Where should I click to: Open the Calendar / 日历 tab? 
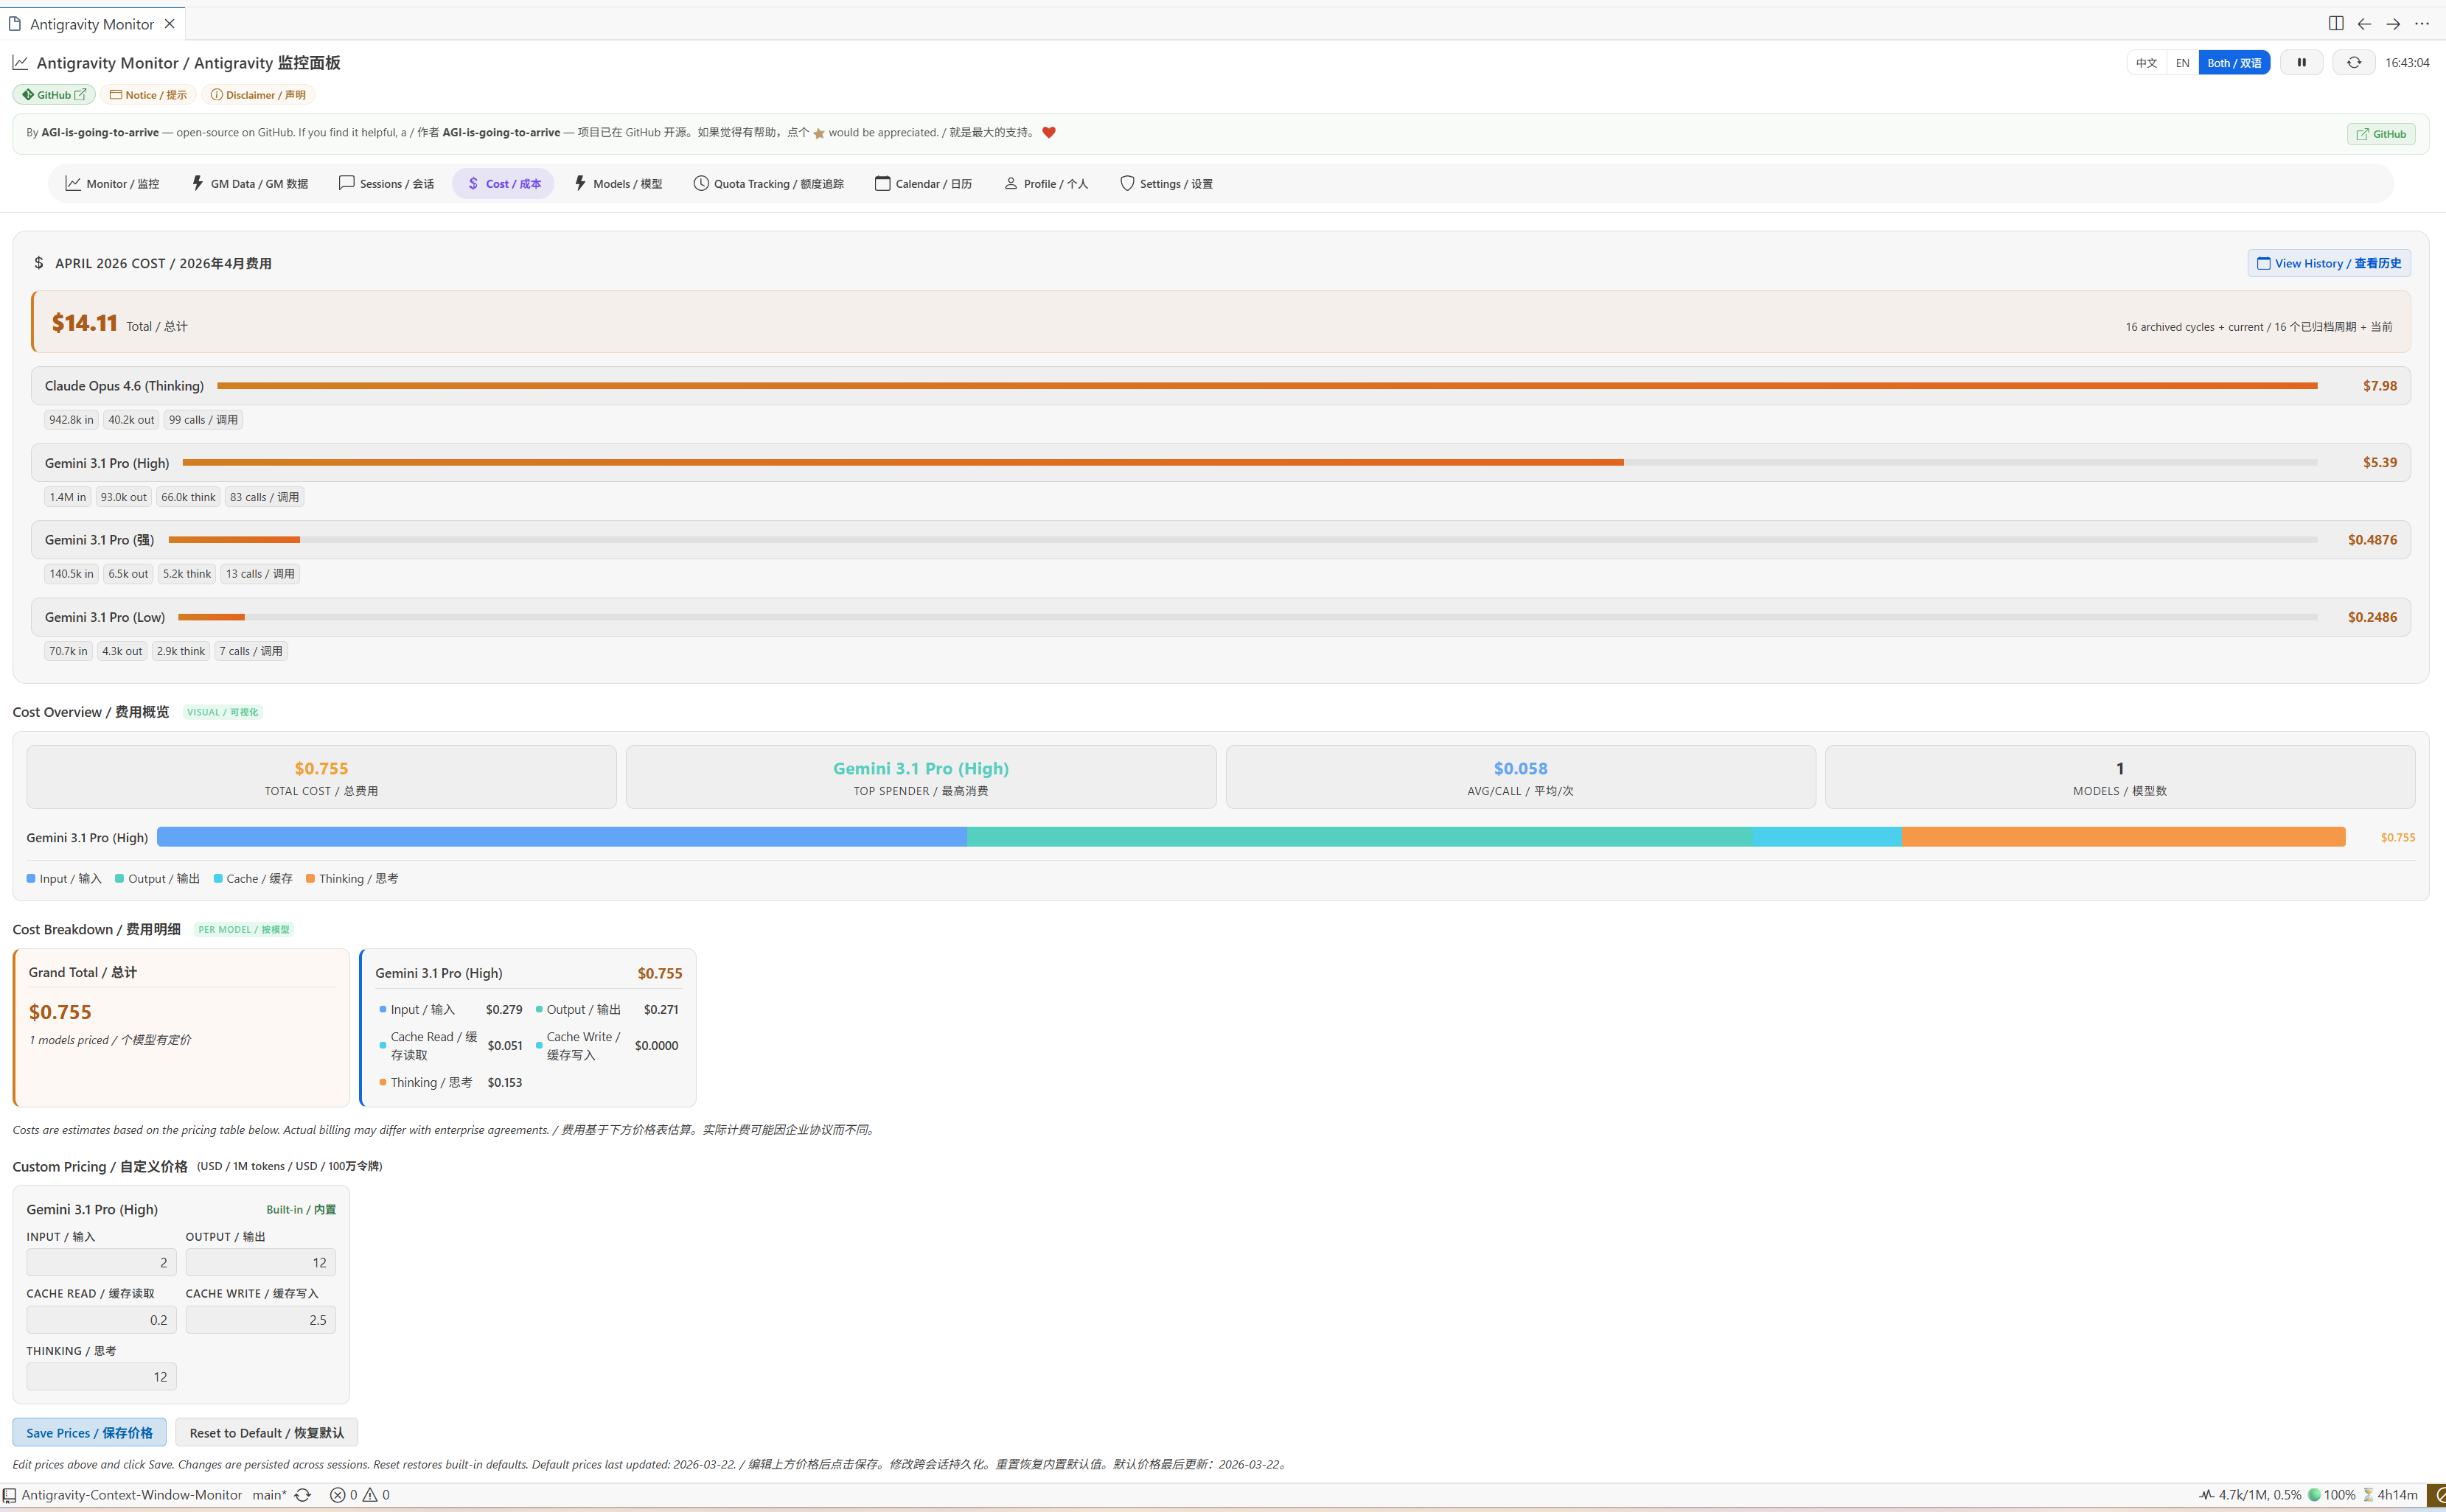[922, 183]
